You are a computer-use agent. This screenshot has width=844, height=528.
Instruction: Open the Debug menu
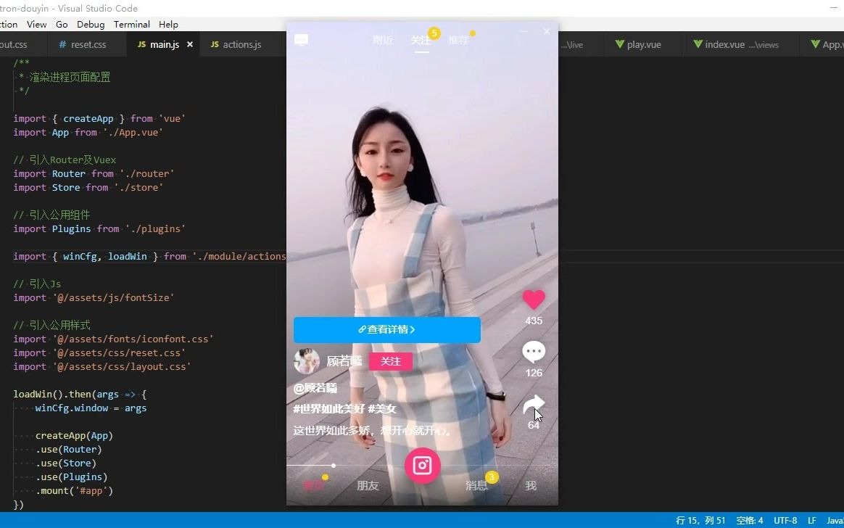click(91, 24)
